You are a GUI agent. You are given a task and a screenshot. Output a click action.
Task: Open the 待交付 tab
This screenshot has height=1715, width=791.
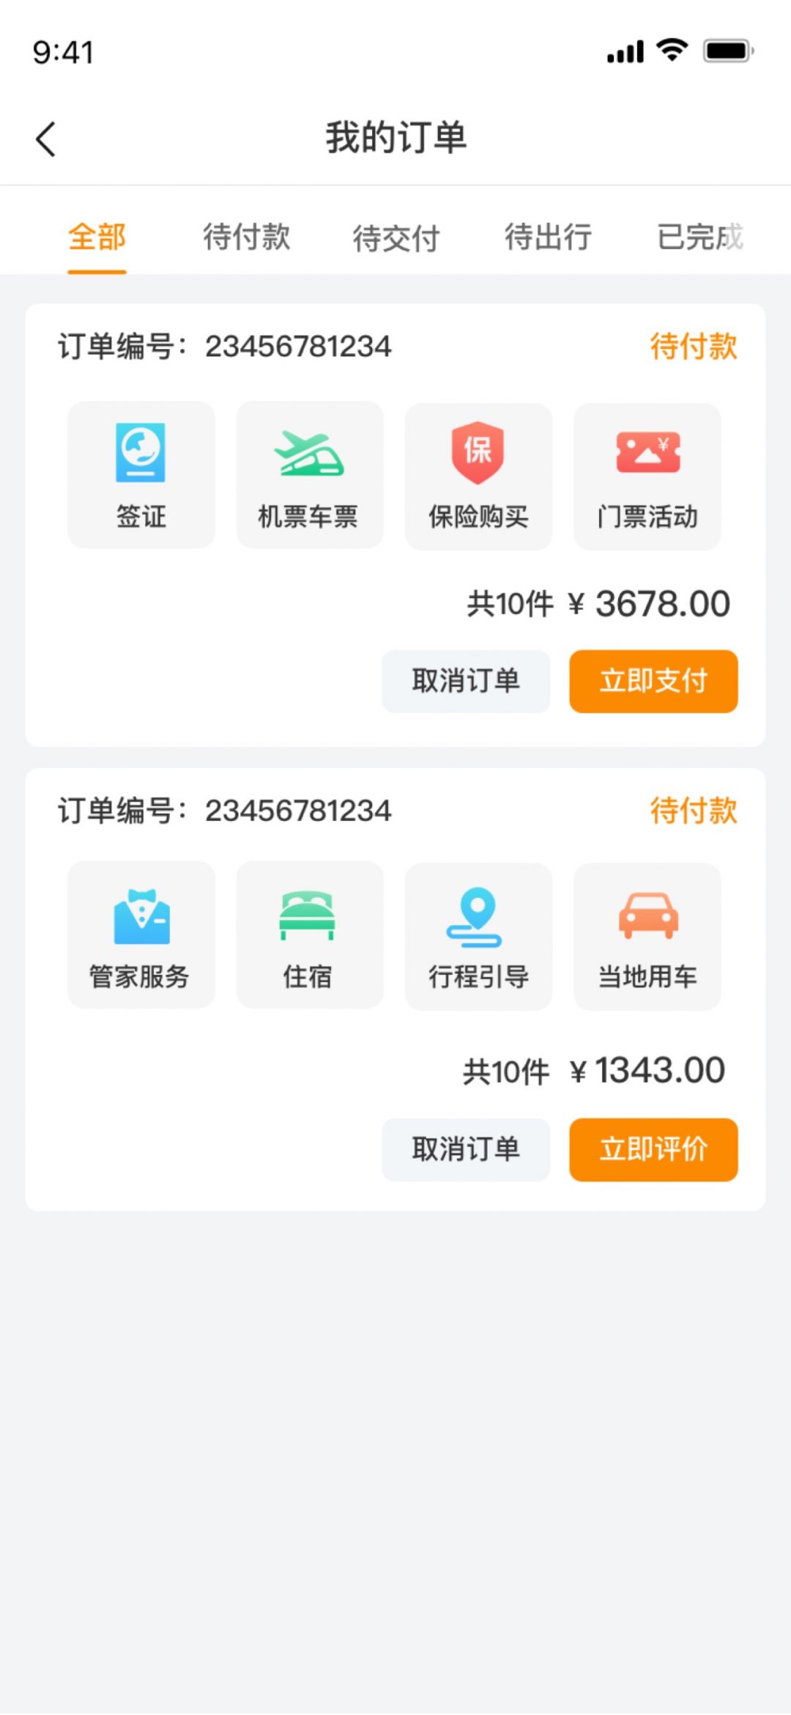396,238
